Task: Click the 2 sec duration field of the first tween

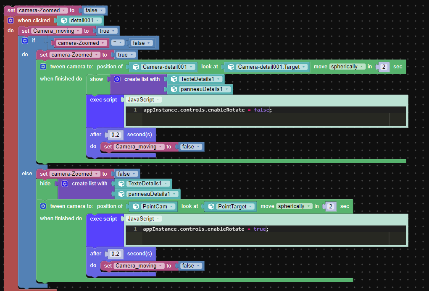Action: tap(384, 67)
